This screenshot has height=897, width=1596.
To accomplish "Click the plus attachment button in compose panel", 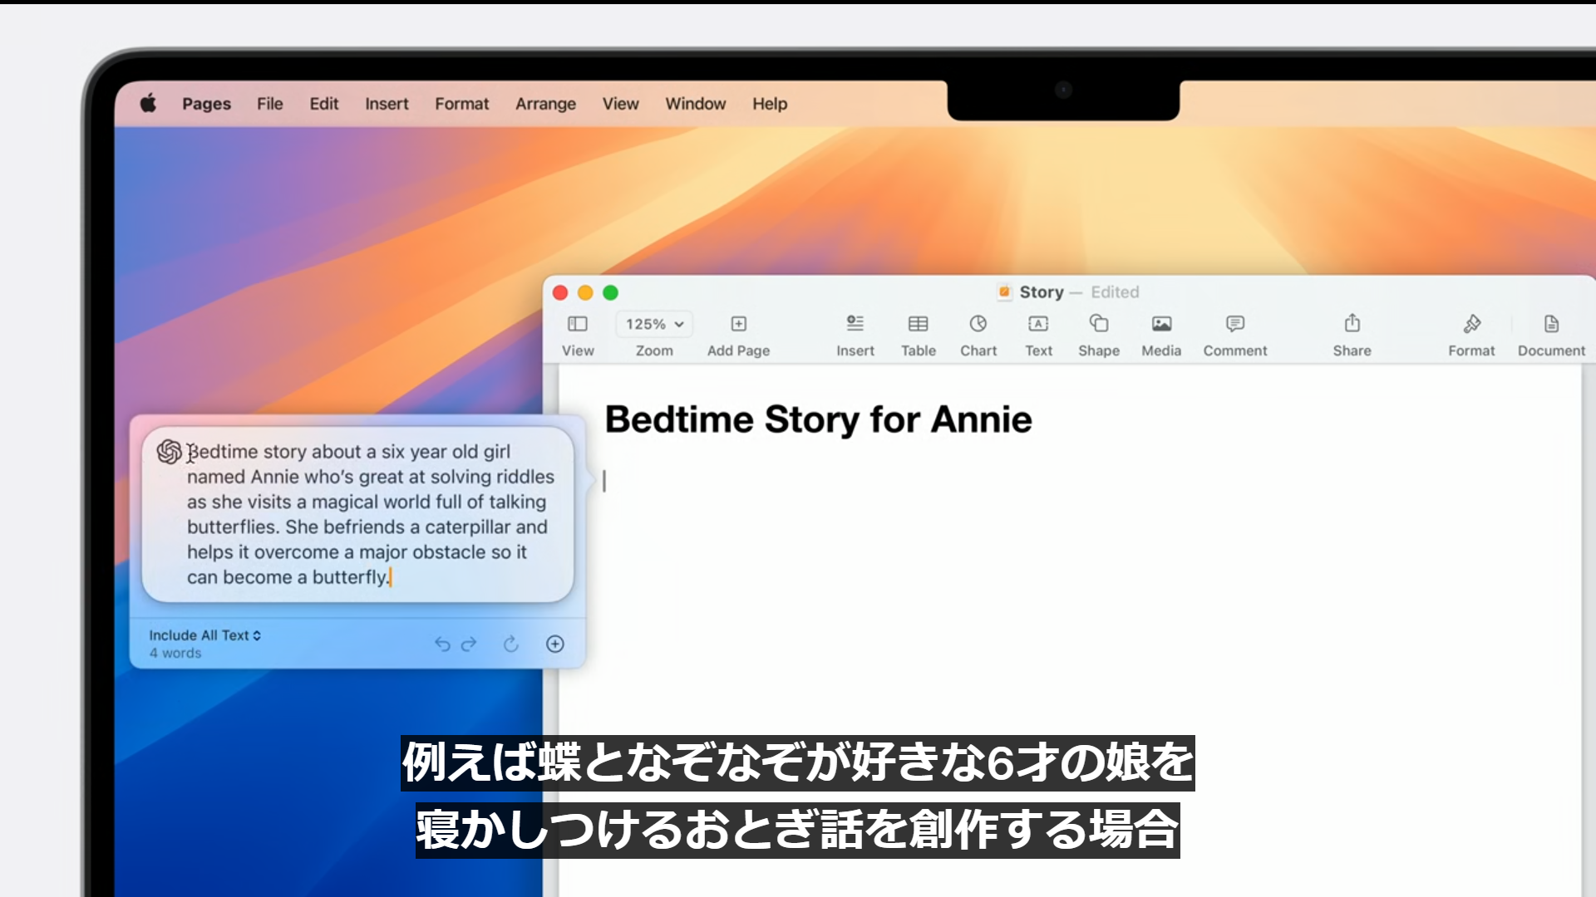I will pyautogui.click(x=554, y=644).
